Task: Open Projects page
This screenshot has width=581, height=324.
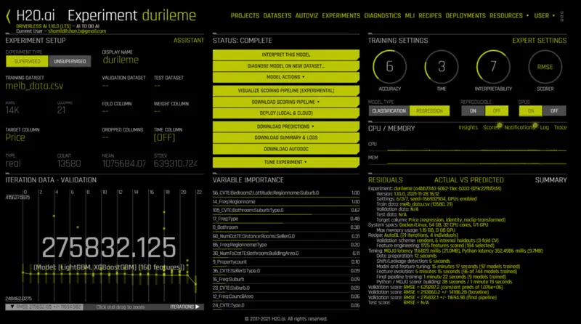Action: [x=245, y=16]
